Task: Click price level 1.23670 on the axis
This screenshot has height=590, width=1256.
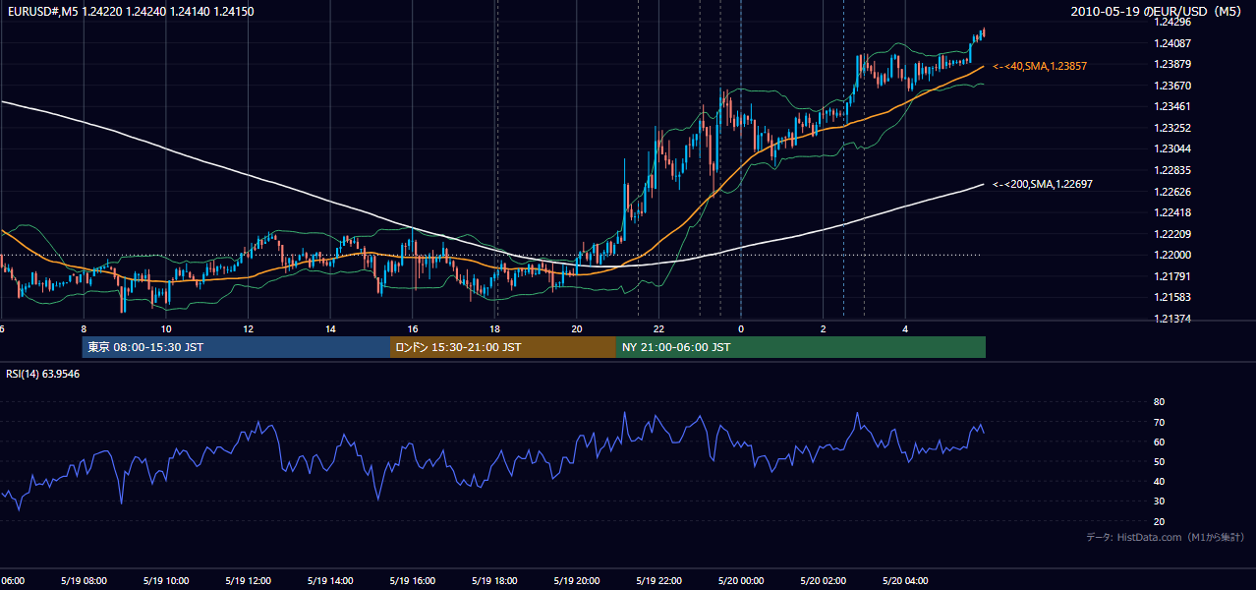Action: pyautogui.click(x=1172, y=86)
